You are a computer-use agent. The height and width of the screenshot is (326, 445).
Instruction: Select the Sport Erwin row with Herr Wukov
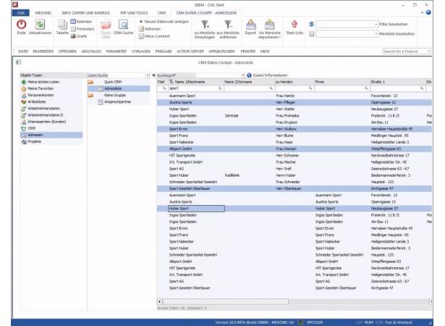click(294, 129)
